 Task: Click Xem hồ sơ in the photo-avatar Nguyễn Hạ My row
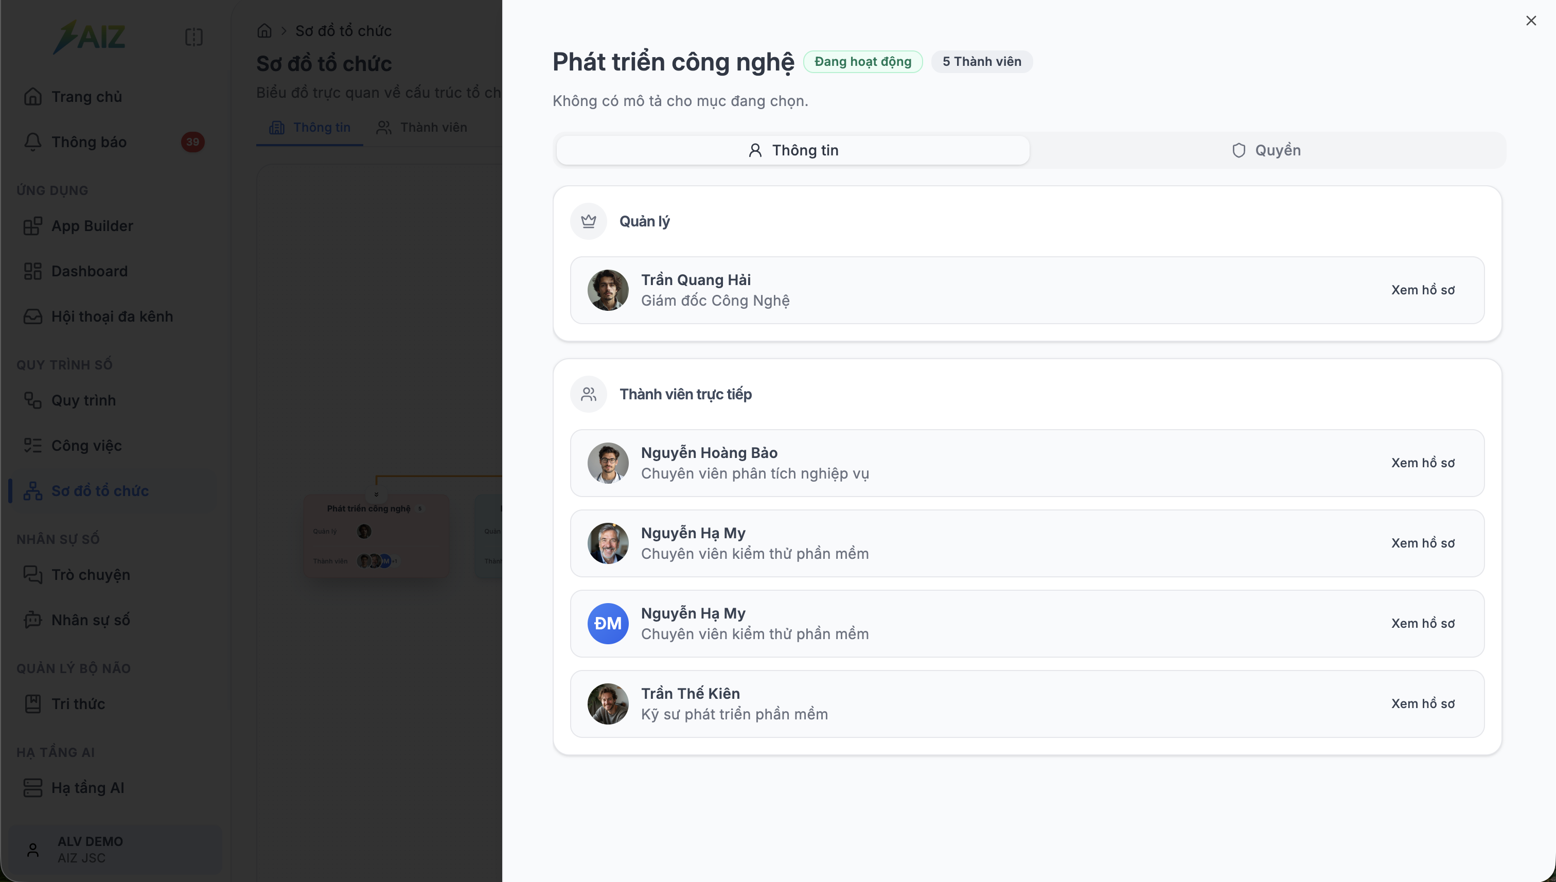(x=1423, y=543)
